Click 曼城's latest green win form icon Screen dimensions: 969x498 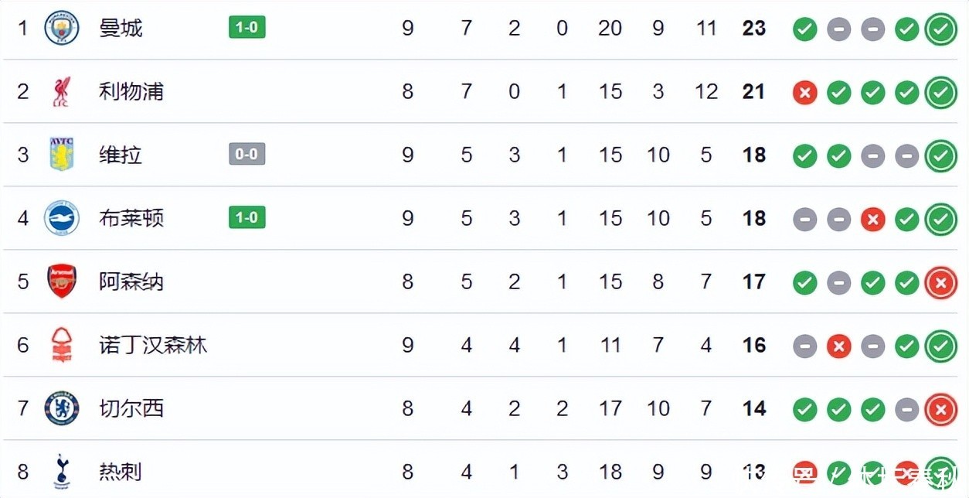(940, 30)
